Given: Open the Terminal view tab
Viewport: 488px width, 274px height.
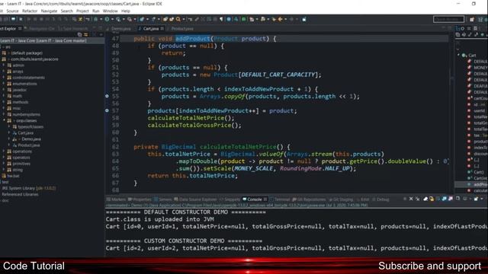Looking at the screenshot, I should click(x=280, y=199).
